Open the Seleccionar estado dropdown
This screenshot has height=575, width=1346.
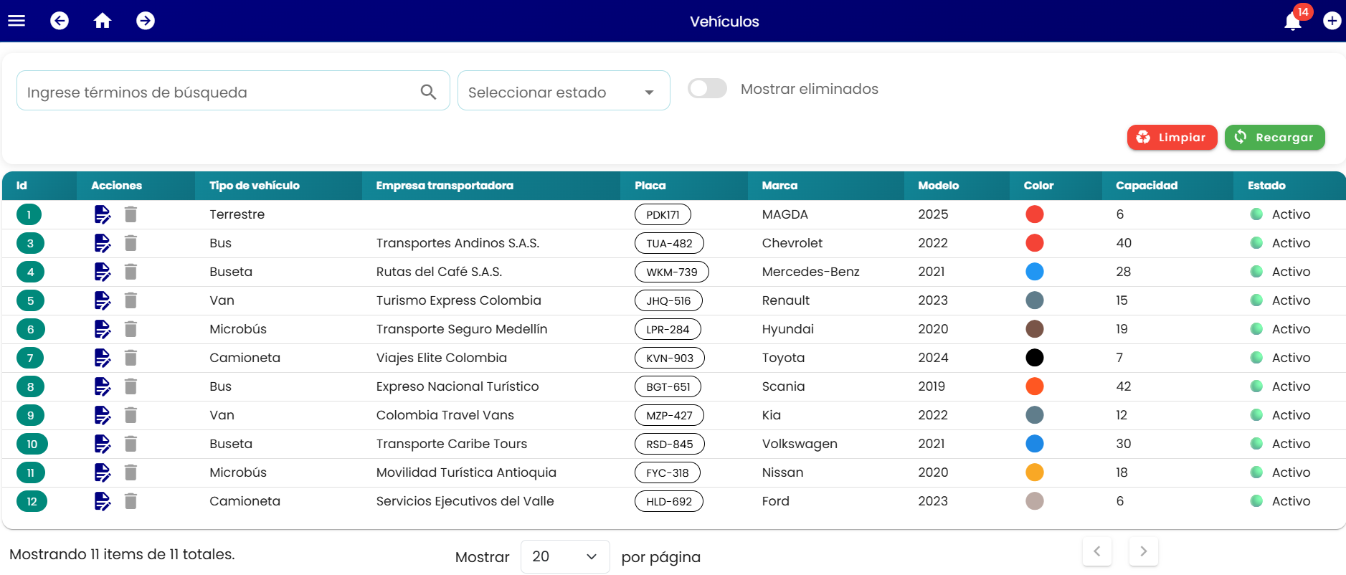(x=564, y=90)
